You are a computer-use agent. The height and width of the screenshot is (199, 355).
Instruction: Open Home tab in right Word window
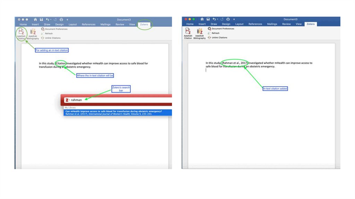[190, 24]
